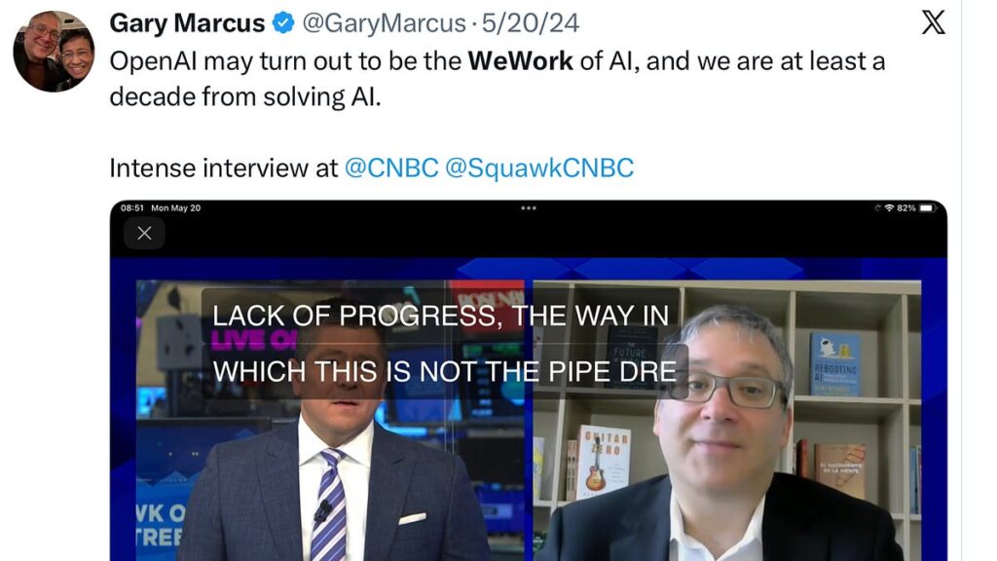Tap the Wi-Fi icon in the status bar
997x561 pixels.
coord(889,208)
